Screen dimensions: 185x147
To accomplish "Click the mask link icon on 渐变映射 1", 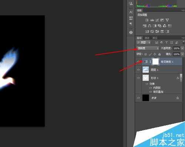I will [x=150, y=62].
